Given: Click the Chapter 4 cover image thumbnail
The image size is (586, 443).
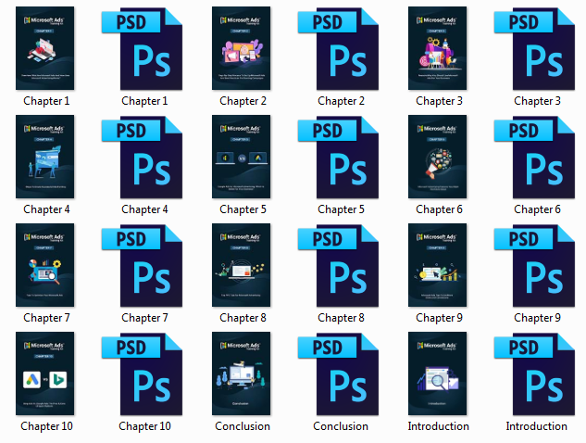Looking at the screenshot, I should (44, 157).
